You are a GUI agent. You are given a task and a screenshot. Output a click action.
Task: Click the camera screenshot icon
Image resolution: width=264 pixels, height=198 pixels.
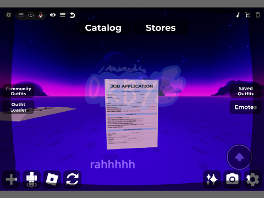232,179
